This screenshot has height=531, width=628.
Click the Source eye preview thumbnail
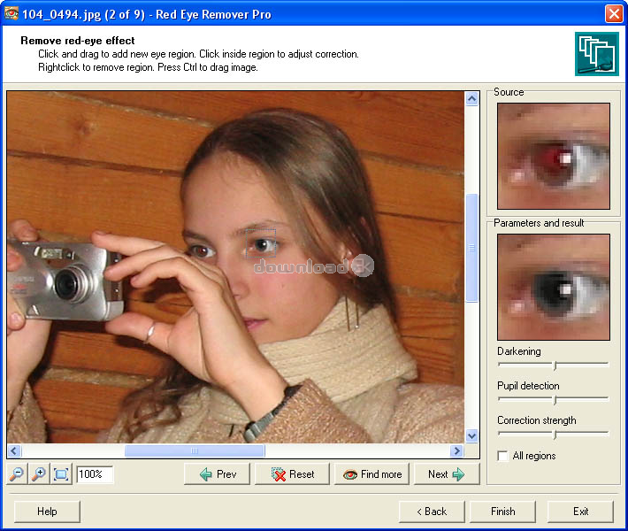(x=554, y=156)
